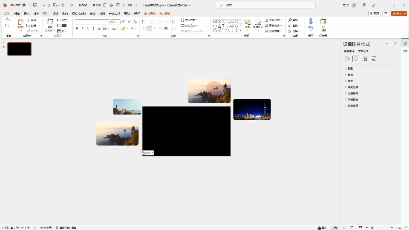Click the font color A swatch
This screenshot has height=230, width=409.
point(132,29)
